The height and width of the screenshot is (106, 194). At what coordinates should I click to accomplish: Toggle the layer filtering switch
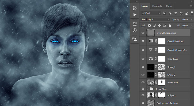(192, 13)
